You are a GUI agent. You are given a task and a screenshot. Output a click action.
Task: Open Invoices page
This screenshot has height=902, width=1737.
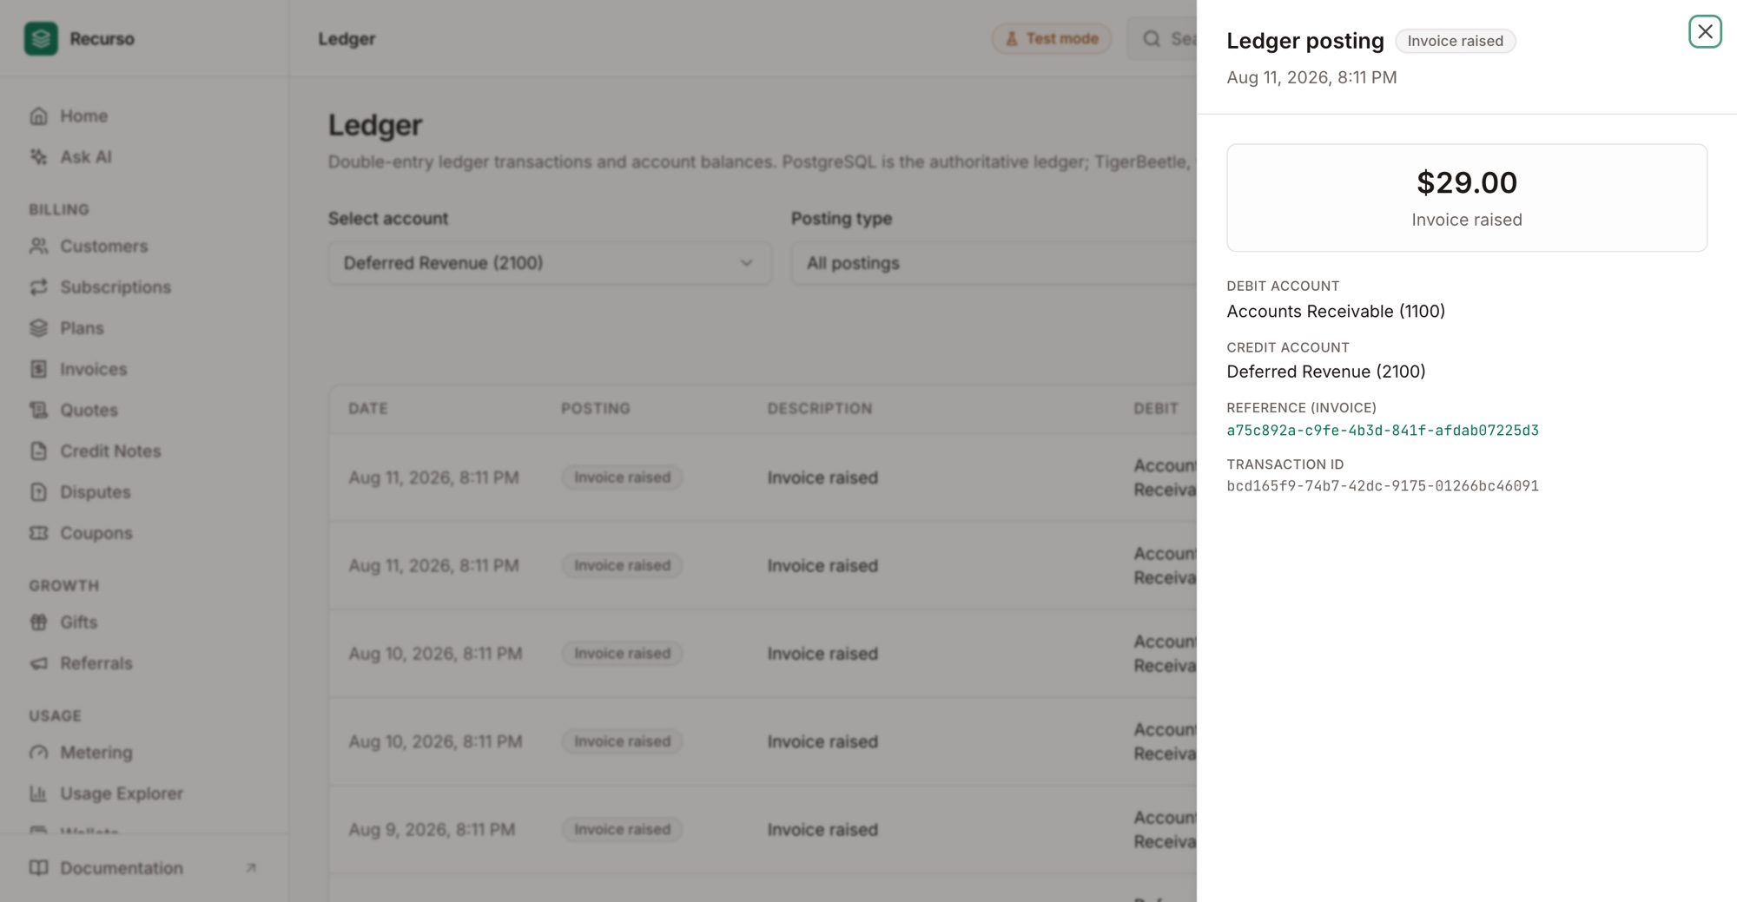[x=145, y=369]
